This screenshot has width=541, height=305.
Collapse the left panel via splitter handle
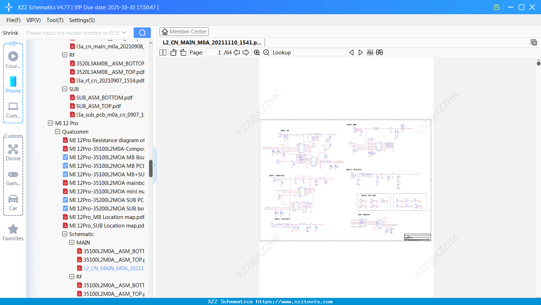(x=155, y=165)
